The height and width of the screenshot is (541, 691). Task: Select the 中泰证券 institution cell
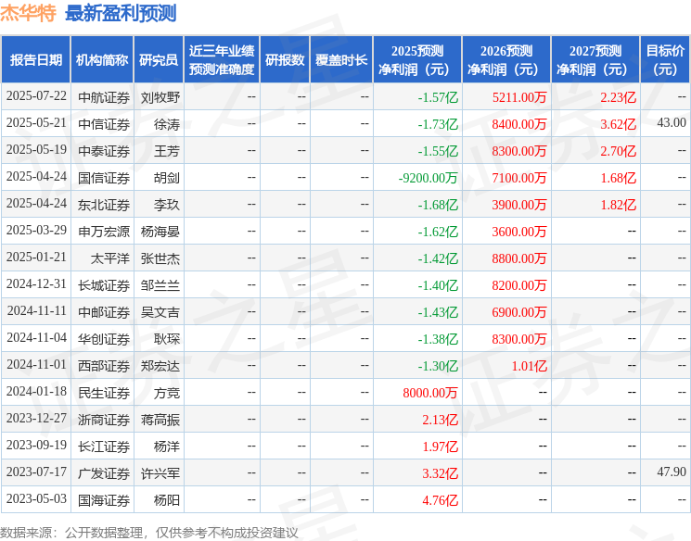tap(104, 151)
